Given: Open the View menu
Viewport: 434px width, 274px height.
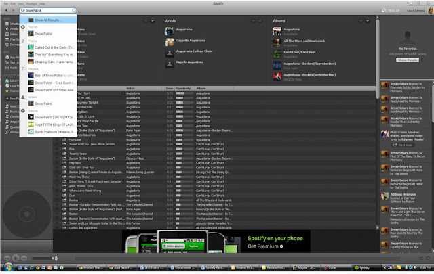Looking at the screenshot, I should [x=21, y=4].
